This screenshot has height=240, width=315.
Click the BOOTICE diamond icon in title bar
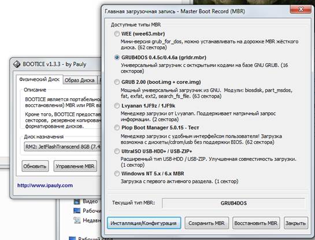click(x=17, y=64)
